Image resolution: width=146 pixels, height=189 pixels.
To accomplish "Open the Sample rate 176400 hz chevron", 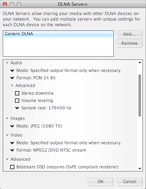I will [17, 108].
